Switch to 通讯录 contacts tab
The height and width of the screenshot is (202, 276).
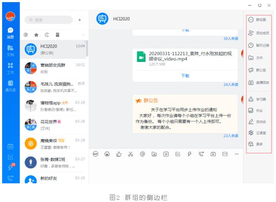(10, 84)
